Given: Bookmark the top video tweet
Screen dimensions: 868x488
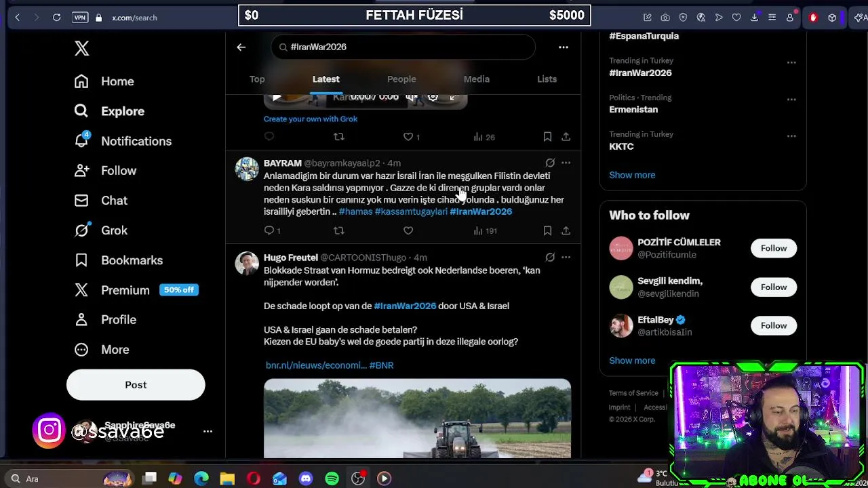Looking at the screenshot, I should pos(547,137).
